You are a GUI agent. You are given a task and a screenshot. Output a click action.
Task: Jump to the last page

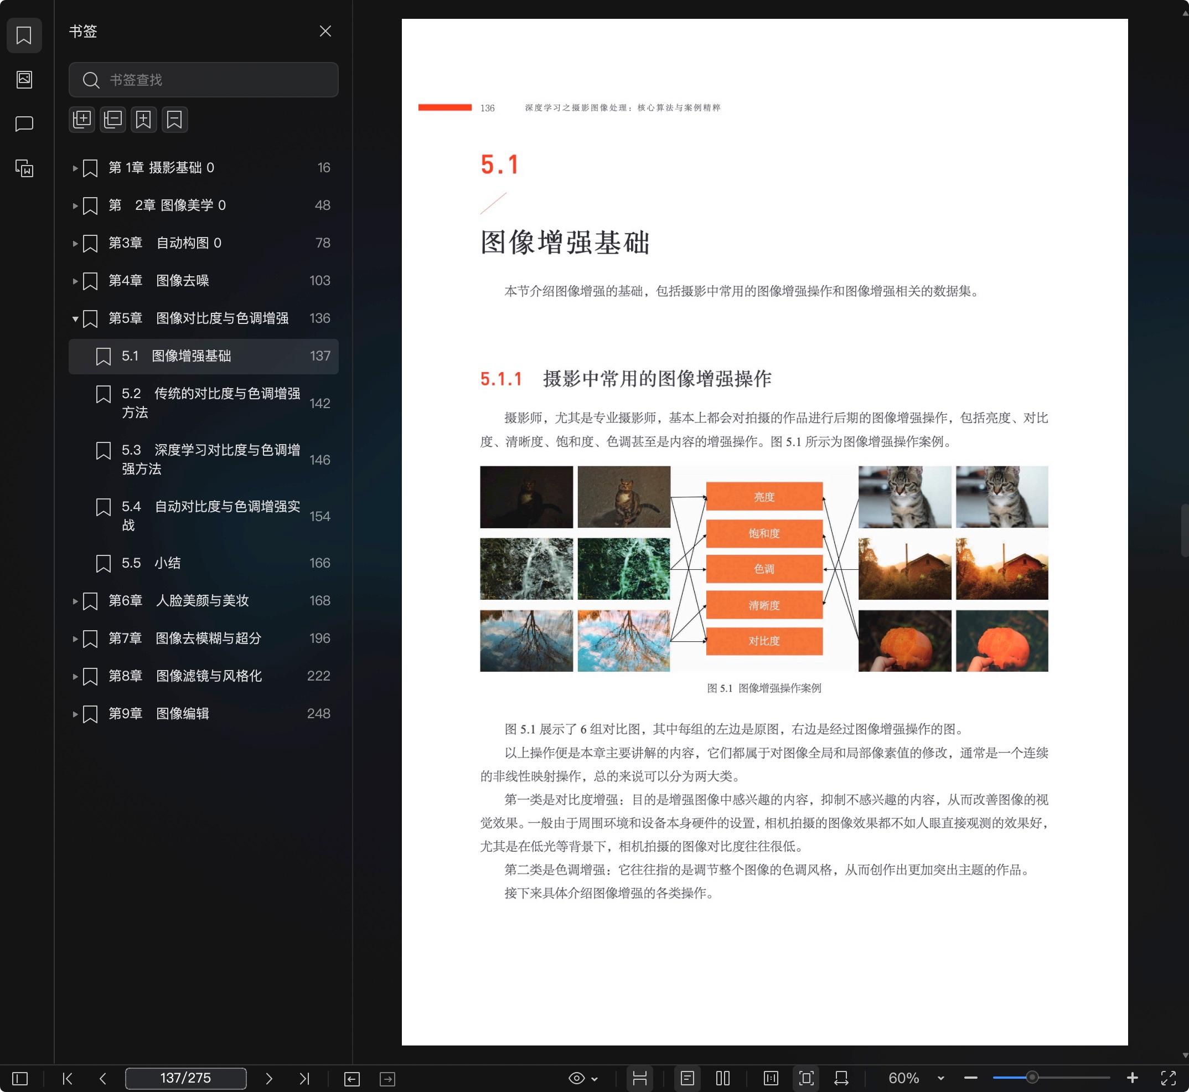304,1078
